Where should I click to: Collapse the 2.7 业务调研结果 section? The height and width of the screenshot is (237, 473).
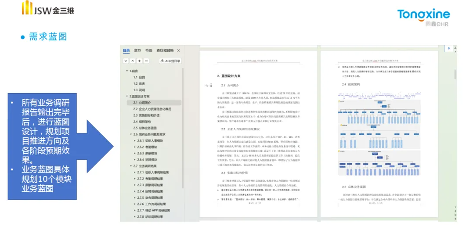pyautogui.click(x=131, y=166)
